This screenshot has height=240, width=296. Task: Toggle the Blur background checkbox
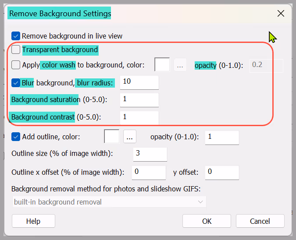pos(16,83)
